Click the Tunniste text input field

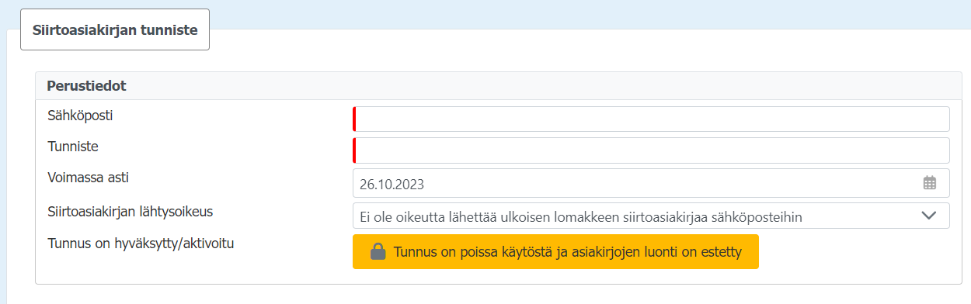651,150
